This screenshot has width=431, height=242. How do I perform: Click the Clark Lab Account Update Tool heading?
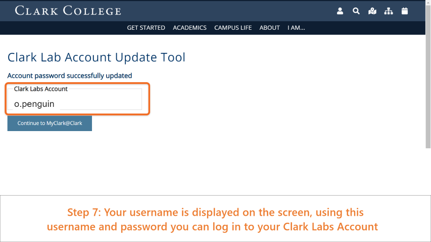96,57
